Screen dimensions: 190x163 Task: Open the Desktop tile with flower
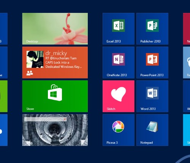(x=55, y=29)
